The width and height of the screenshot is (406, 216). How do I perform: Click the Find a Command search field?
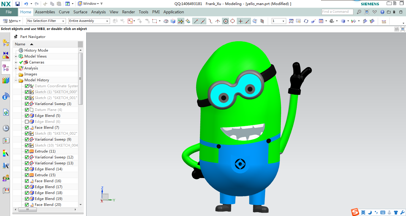pos(337,12)
